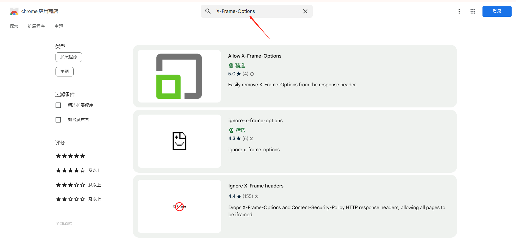Viewport: 516px width, 239px height.
Task: Check the 精选扩展程序 checkbox
Action: coord(58,105)
